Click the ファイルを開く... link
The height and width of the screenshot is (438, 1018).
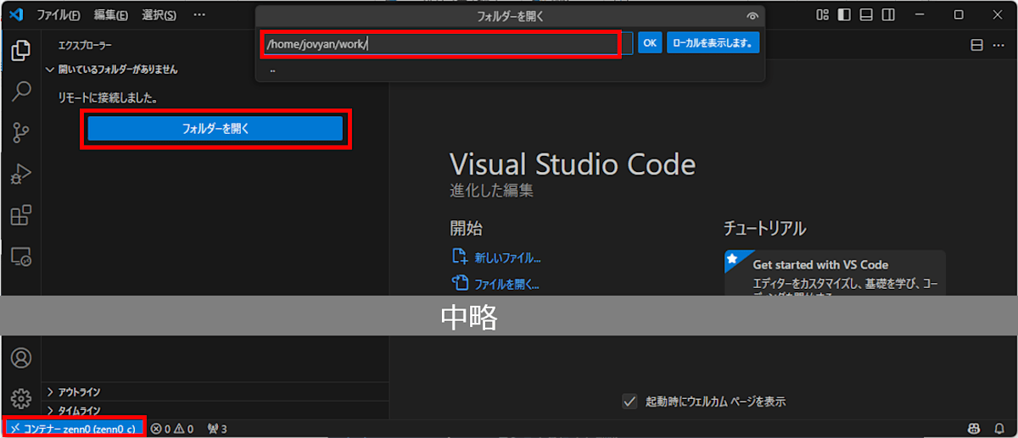(506, 284)
